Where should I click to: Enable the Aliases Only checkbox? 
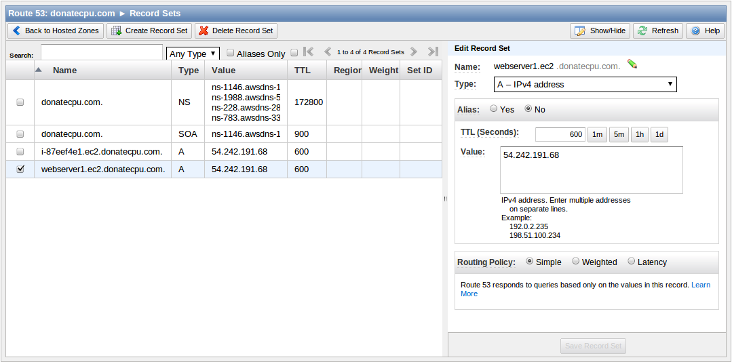[230, 53]
